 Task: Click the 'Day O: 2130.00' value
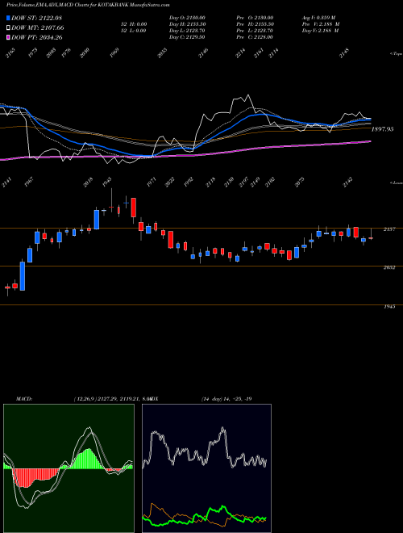click(x=187, y=18)
